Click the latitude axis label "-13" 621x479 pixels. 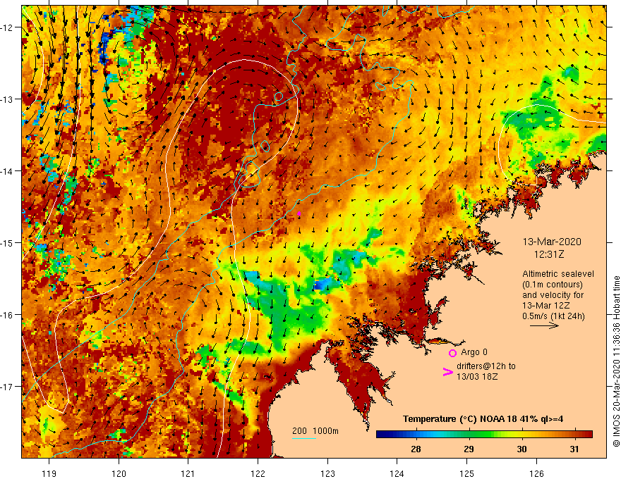click(x=8, y=99)
